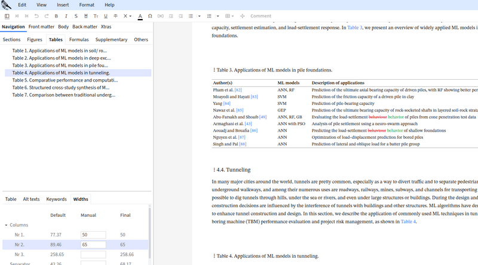
Task: Click the move/crosshair icon in toolbar
Action: pyautogui.click(x=243, y=16)
